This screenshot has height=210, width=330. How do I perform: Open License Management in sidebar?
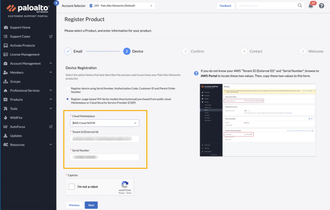point(25,55)
